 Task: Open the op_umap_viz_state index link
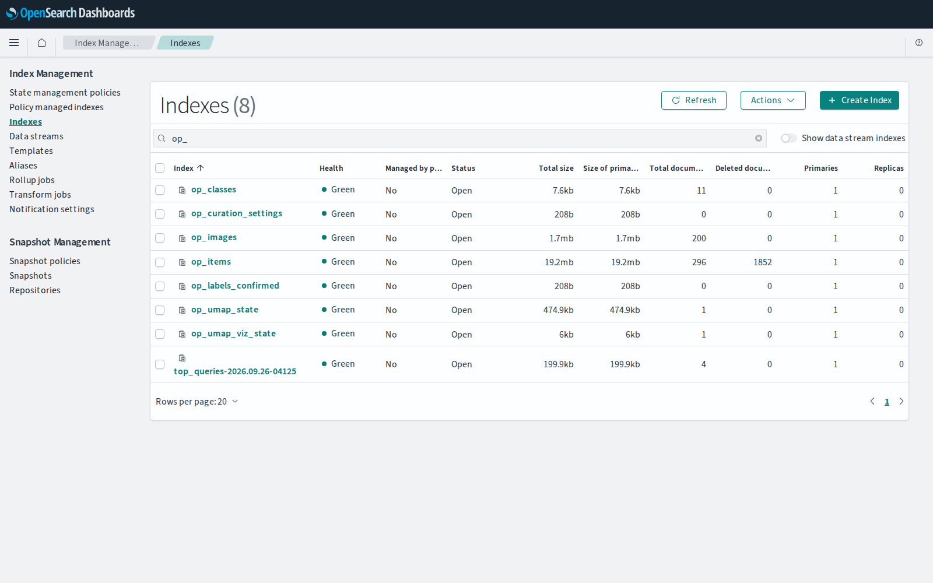233,333
